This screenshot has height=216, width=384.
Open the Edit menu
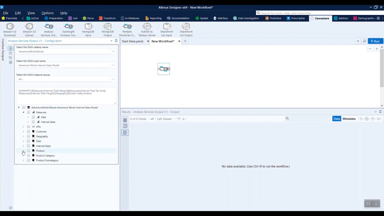[18, 13]
